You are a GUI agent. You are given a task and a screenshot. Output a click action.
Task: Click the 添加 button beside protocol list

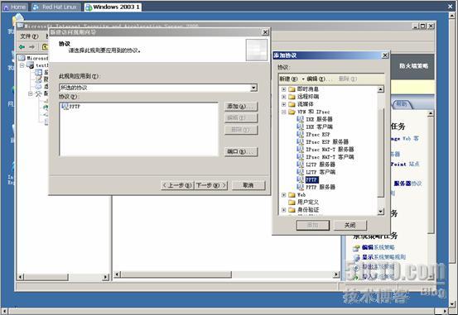(241, 107)
